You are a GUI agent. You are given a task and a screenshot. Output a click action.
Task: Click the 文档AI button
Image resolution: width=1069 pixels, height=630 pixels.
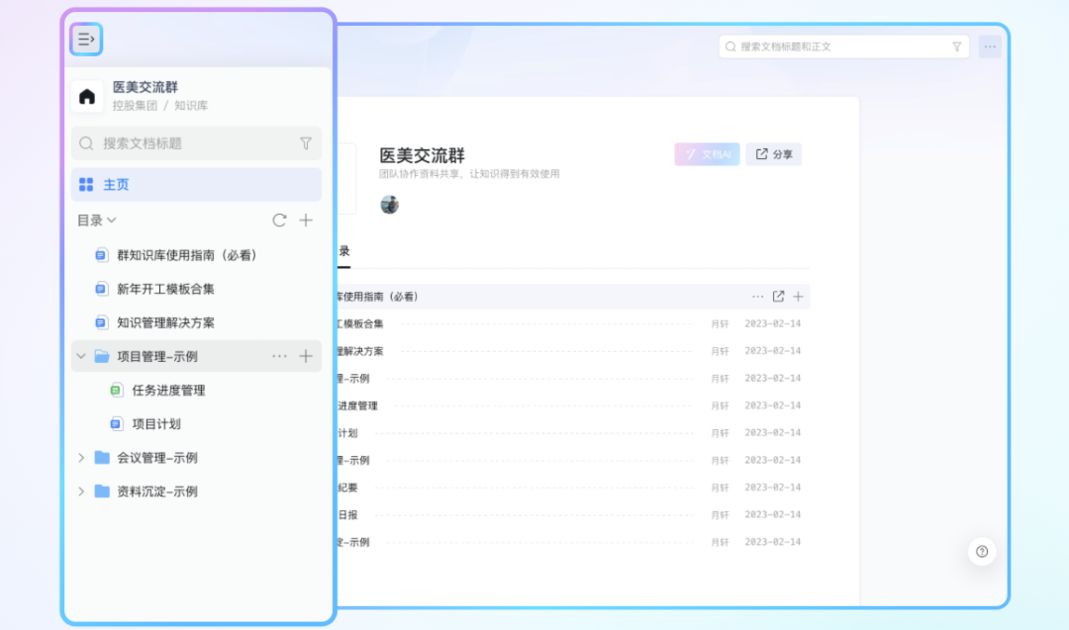click(707, 154)
